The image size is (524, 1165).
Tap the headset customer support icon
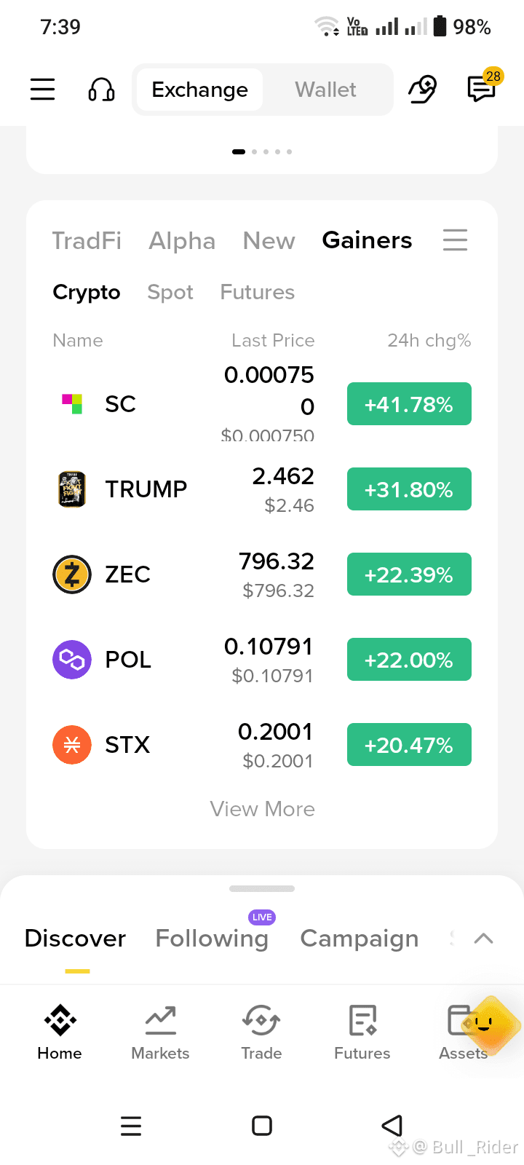click(101, 90)
